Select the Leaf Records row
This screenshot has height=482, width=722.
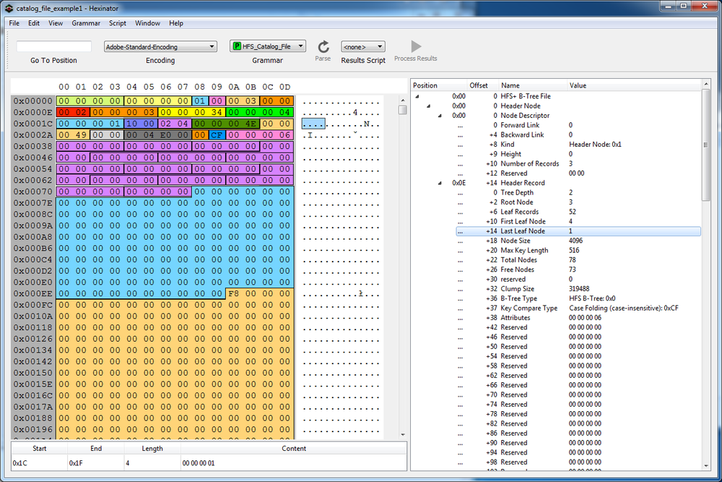pyautogui.click(x=579, y=212)
